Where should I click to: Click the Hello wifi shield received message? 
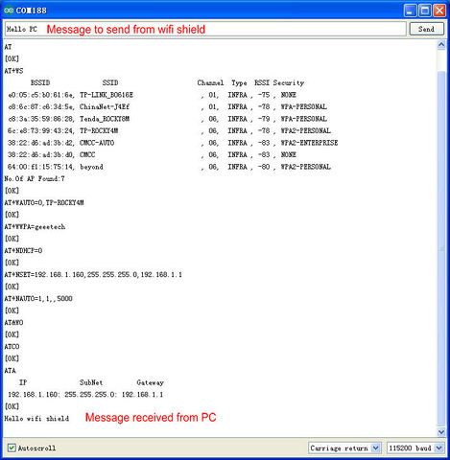pyautogui.click(x=36, y=419)
